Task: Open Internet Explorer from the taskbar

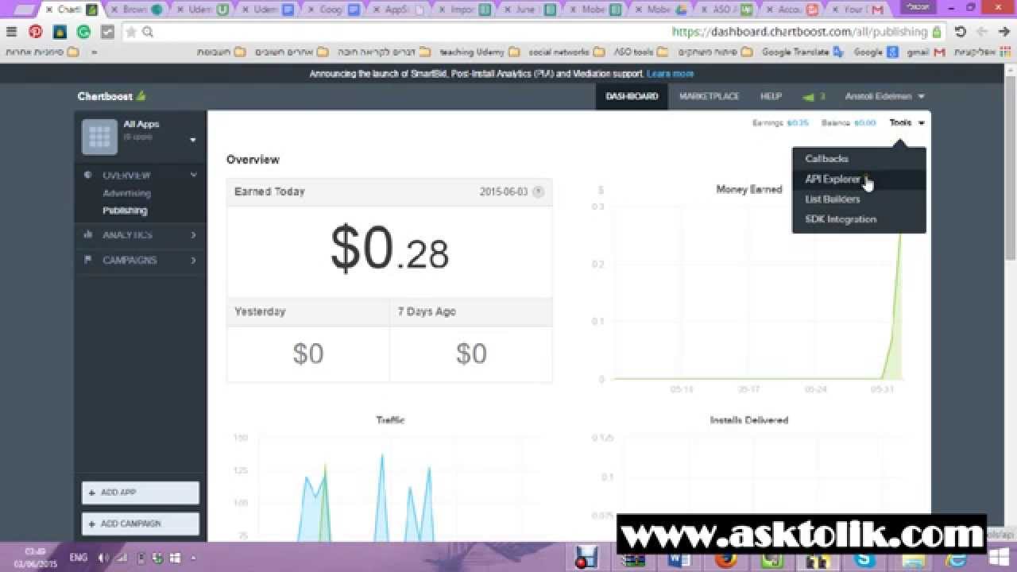Action: pos(957,558)
